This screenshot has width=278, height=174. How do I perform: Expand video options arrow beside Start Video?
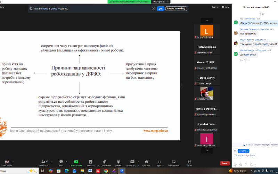pos(13,162)
